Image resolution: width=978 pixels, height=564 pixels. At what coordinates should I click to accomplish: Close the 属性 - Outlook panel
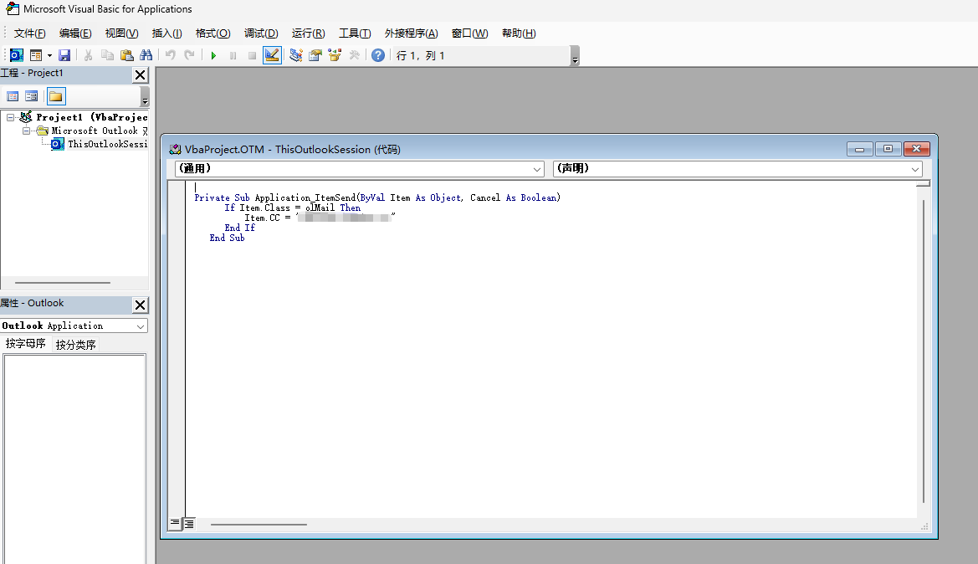pyautogui.click(x=141, y=305)
